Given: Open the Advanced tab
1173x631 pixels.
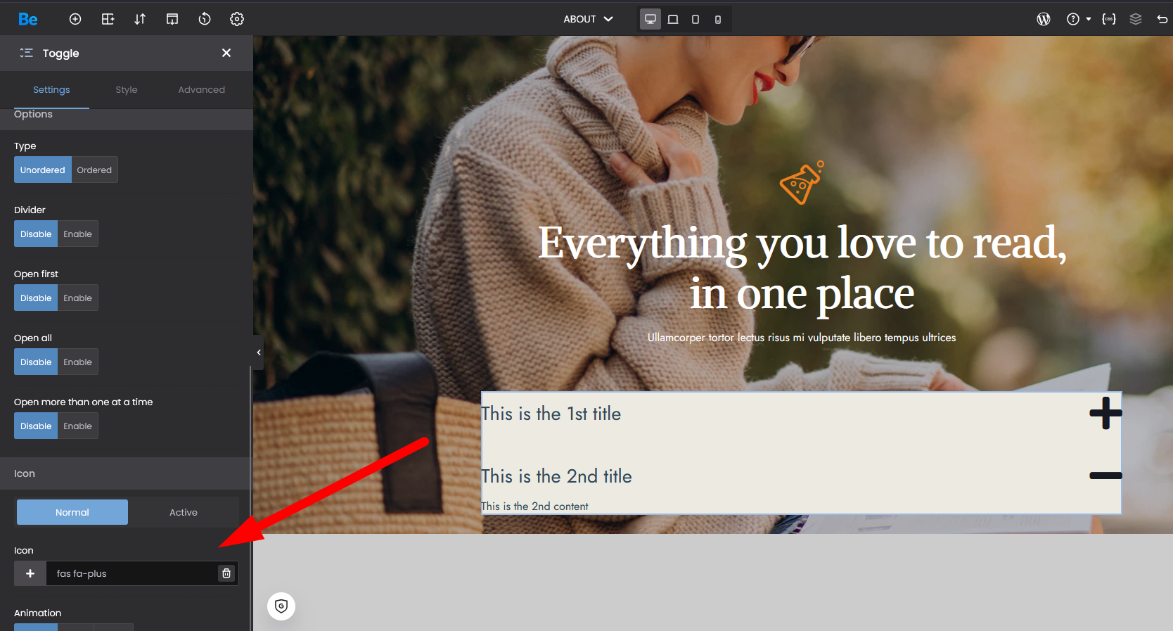Looking at the screenshot, I should [x=201, y=90].
